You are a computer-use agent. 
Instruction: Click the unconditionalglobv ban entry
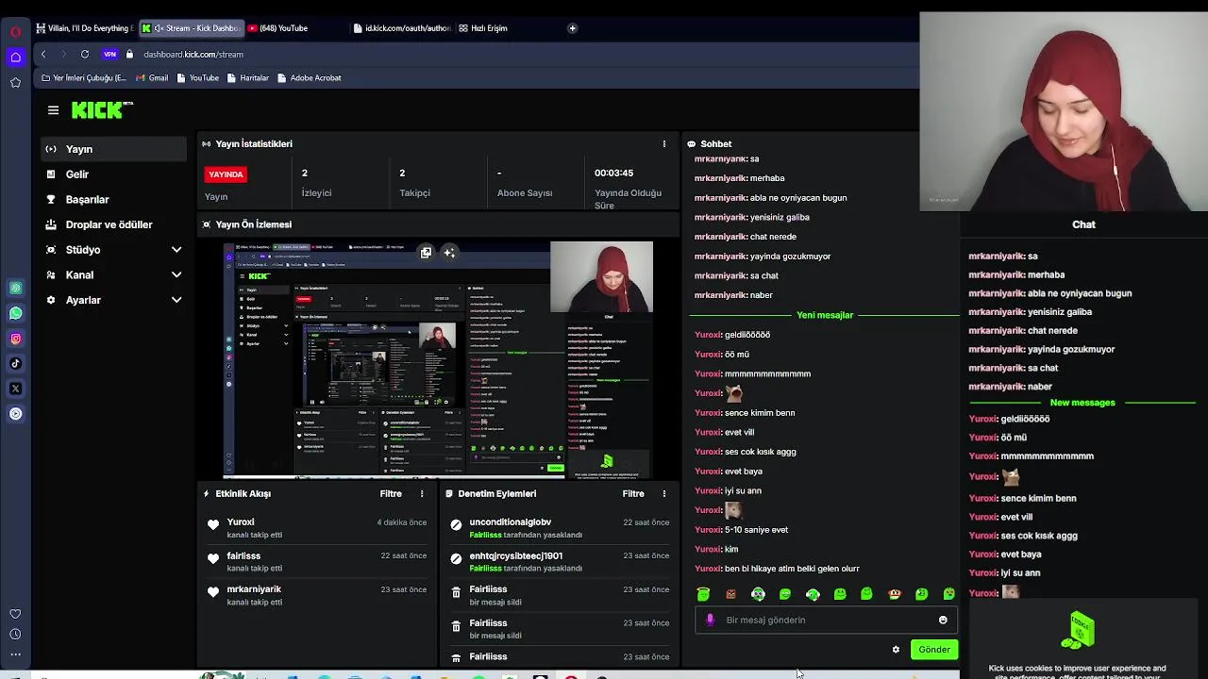(560, 528)
